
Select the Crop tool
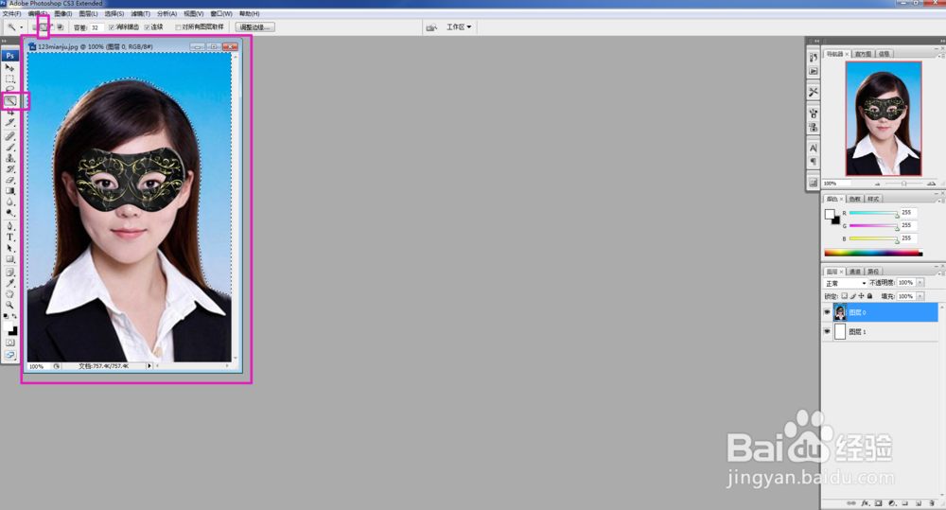[x=9, y=112]
